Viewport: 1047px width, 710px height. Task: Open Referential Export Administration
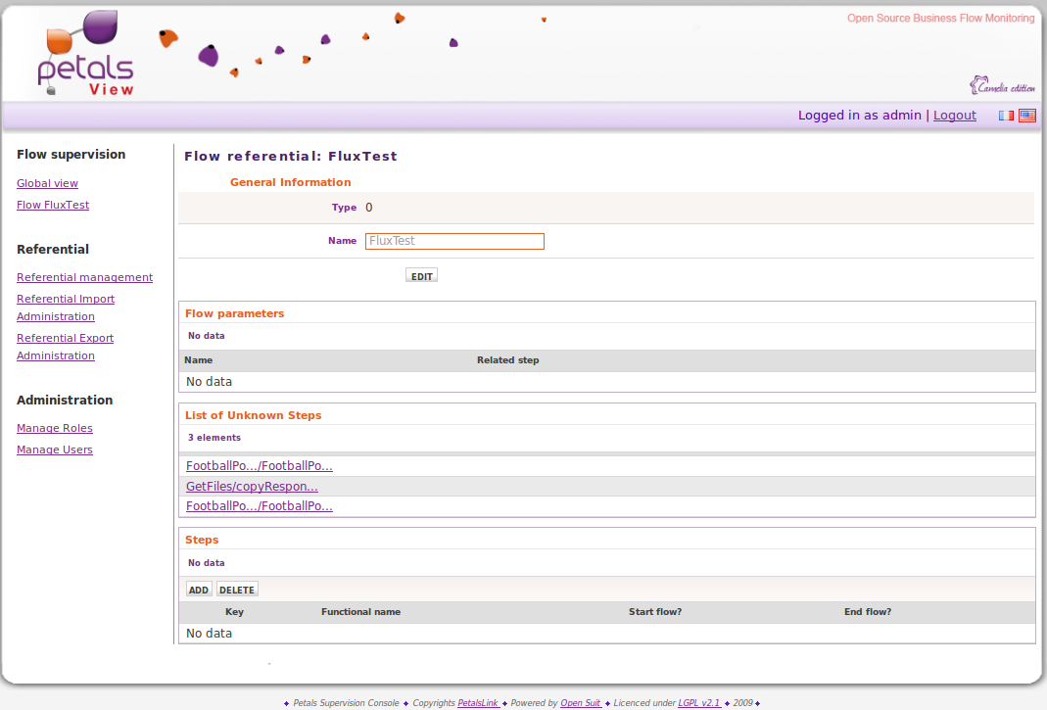[x=65, y=338]
